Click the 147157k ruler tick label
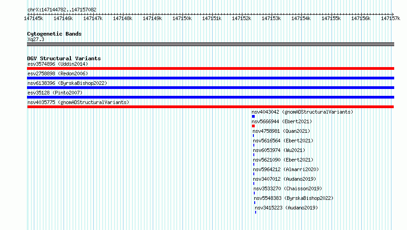407x230 pixels. (391, 18)
